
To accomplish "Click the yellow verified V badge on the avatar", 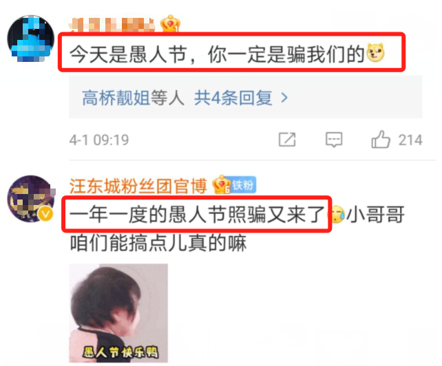I will click(45, 214).
